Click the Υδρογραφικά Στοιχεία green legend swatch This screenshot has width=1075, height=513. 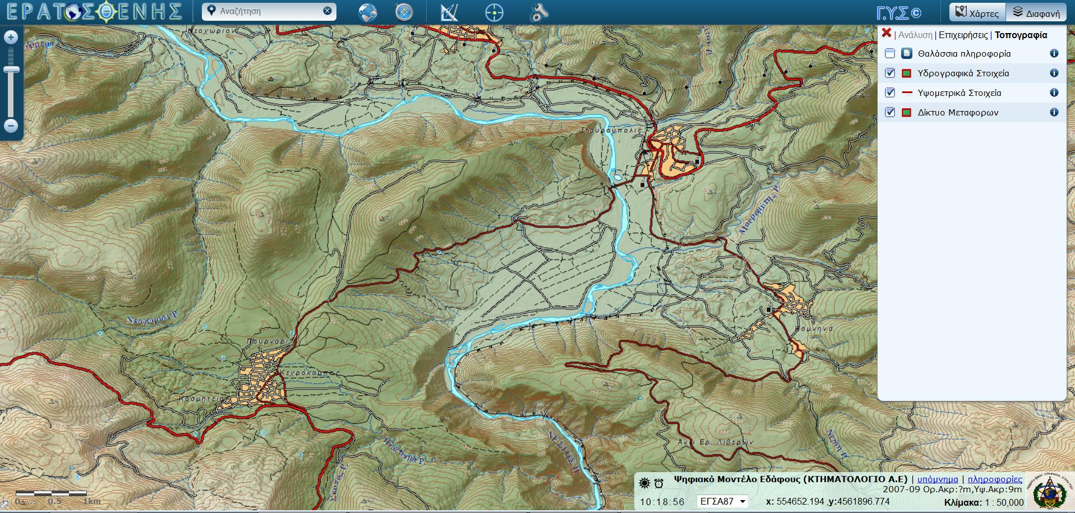906,73
